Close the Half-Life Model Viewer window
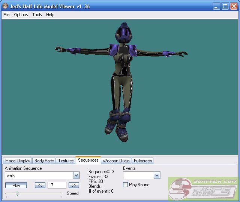 tap(234, 6)
